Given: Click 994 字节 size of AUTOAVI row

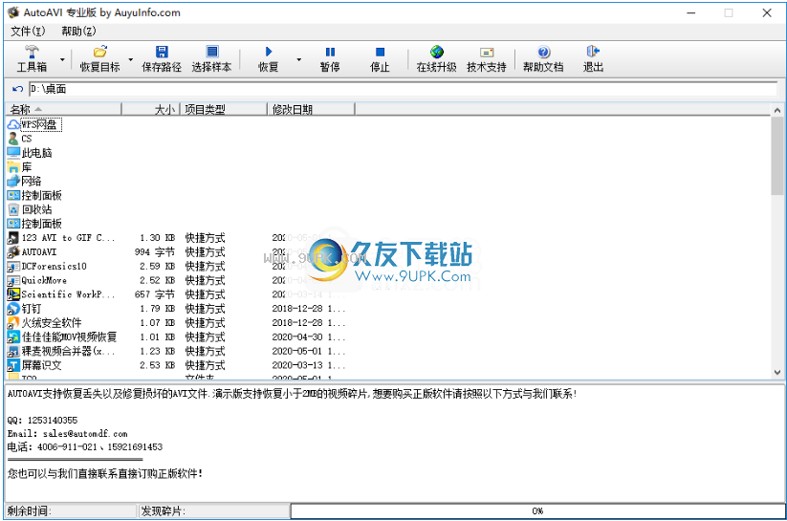Looking at the screenshot, I should pos(155,252).
